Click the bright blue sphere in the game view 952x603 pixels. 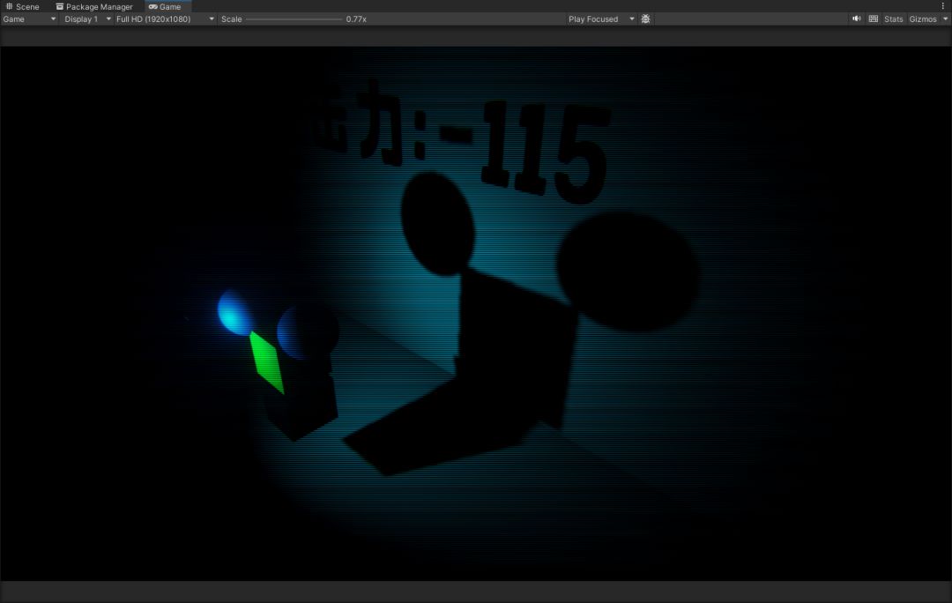coord(234,312)
